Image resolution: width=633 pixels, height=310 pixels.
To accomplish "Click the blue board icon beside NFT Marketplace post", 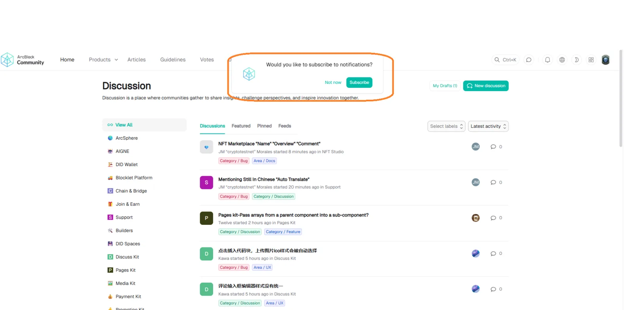I will coord(207,147).
